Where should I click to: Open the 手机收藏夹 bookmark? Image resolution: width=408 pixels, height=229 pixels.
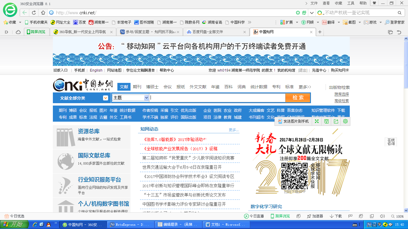click(36, 22)
